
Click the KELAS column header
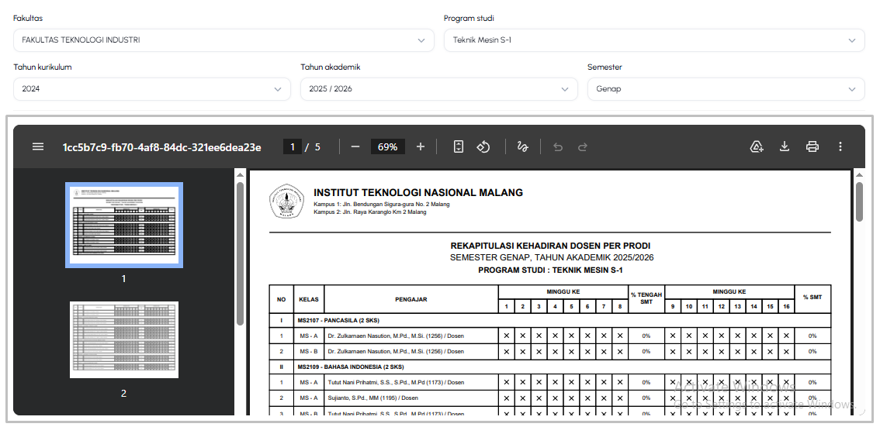[309, 299]
